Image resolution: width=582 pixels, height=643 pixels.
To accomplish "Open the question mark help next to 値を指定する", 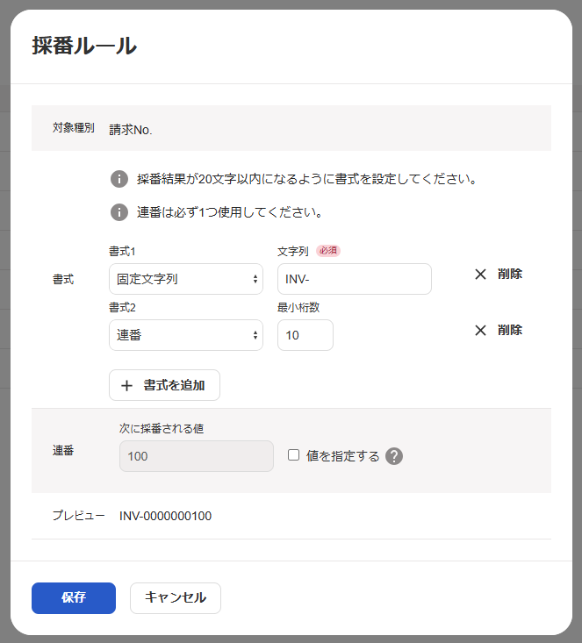I will [394, 456].
